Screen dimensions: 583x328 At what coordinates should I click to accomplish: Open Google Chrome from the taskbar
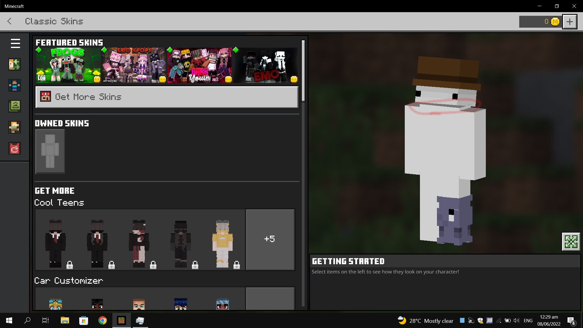[103, 320]
